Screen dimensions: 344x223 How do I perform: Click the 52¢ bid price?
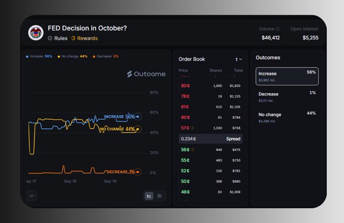[x=185, y=171]
